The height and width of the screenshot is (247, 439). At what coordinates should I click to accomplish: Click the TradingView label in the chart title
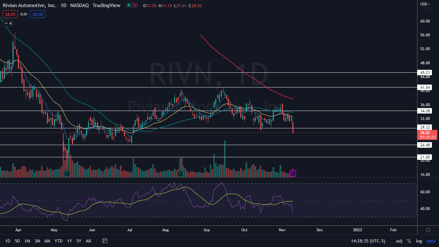106,5
